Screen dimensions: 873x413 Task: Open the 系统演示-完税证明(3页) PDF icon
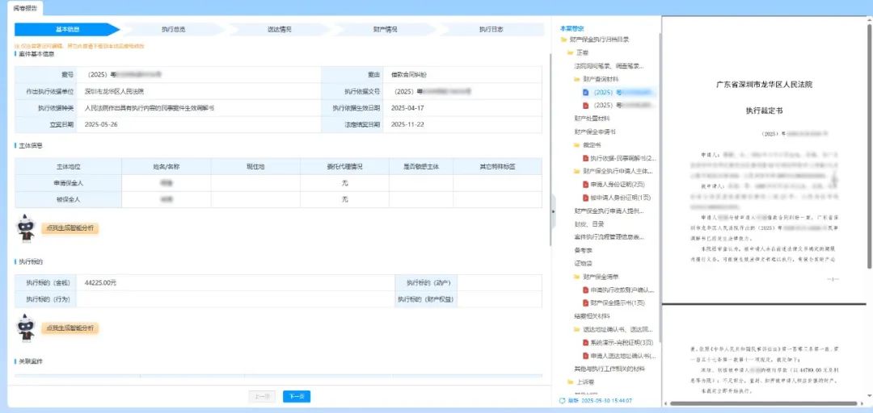pos(585,342)
